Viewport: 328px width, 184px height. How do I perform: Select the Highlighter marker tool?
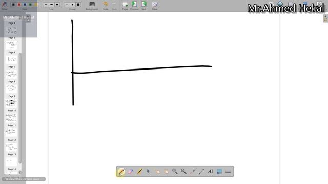point(139,172)
